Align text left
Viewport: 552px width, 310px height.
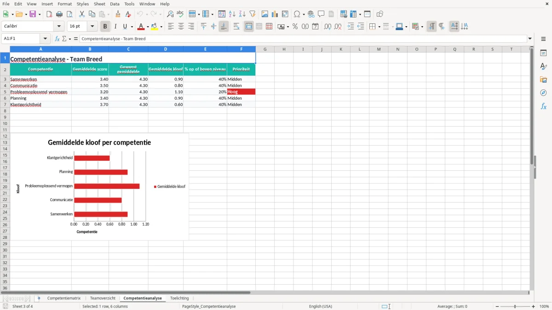pyautogui.click(x=171, y=27)
